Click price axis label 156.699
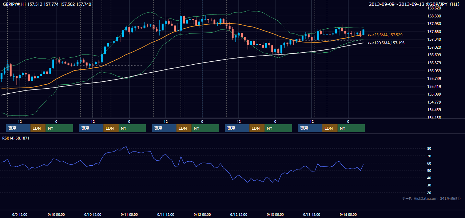Image resolution: width=465 pixels, height=218 pixels. point(434,55)
